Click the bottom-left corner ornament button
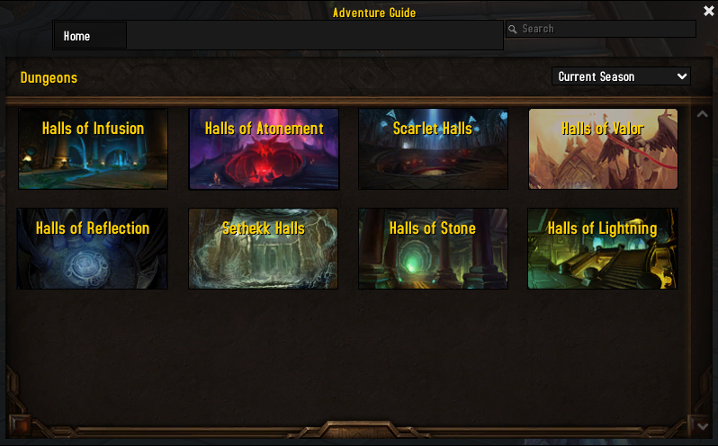718x446 pixels. 19,424
